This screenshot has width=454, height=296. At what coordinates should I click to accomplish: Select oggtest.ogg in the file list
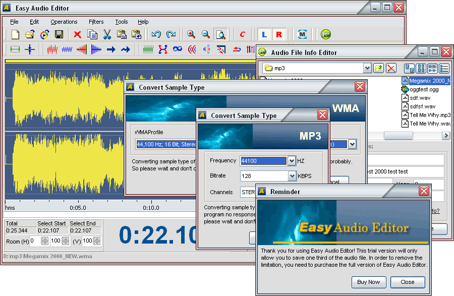click(x=420, y=89)
